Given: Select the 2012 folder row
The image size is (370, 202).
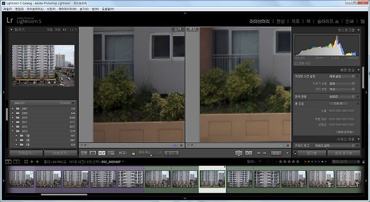Looking at the screenshot, I should click(x=43, y=126).
